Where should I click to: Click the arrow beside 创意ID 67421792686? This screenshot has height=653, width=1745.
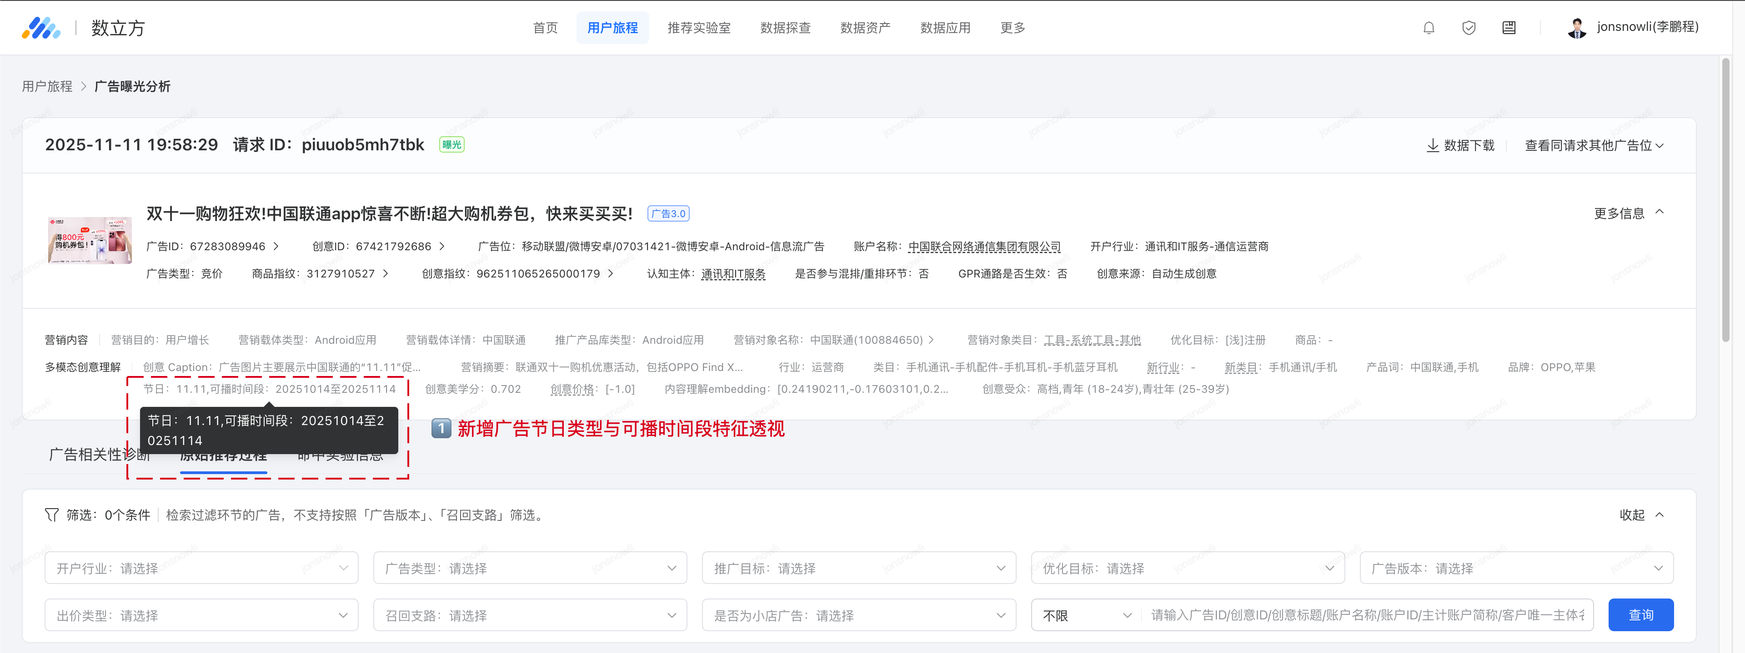pyautogui.click(x=442, y=246)
